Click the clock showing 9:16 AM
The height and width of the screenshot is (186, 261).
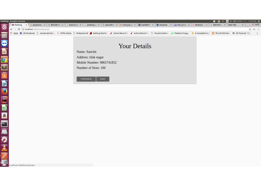252,21
